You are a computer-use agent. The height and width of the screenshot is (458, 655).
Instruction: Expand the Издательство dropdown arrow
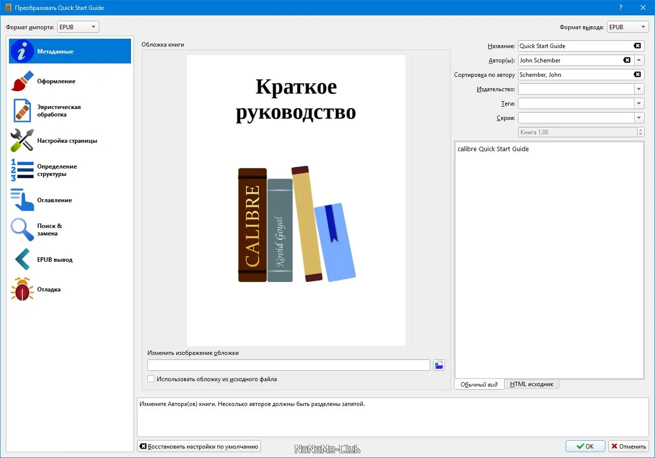639,89
